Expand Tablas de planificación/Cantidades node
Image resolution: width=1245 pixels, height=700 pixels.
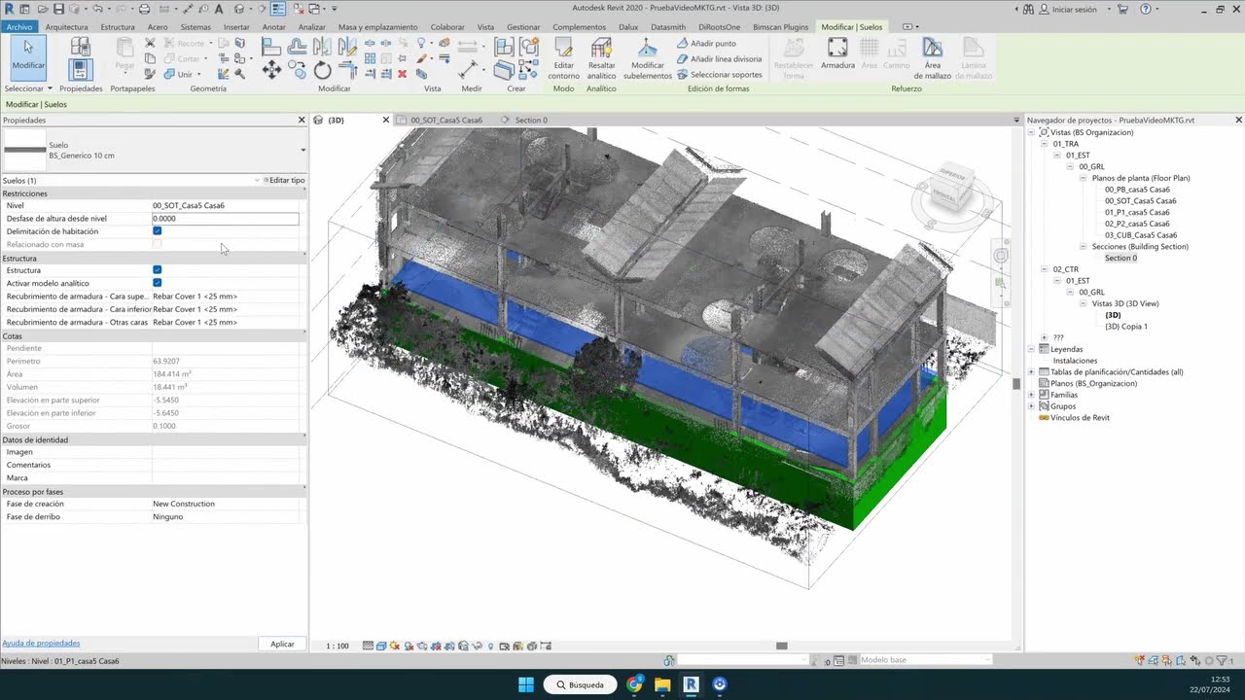1032,371
